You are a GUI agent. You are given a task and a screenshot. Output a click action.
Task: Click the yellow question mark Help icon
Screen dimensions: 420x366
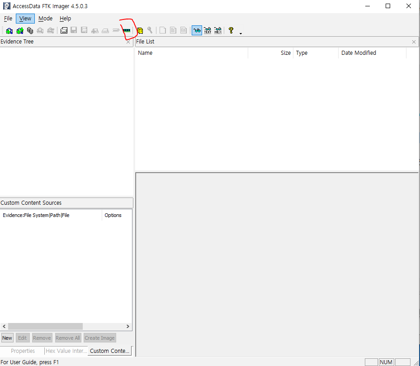pyautogui.click(x=231, y=30)
